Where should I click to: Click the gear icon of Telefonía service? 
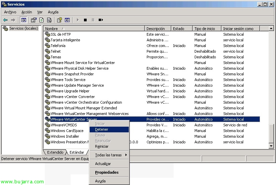[48, 45]
